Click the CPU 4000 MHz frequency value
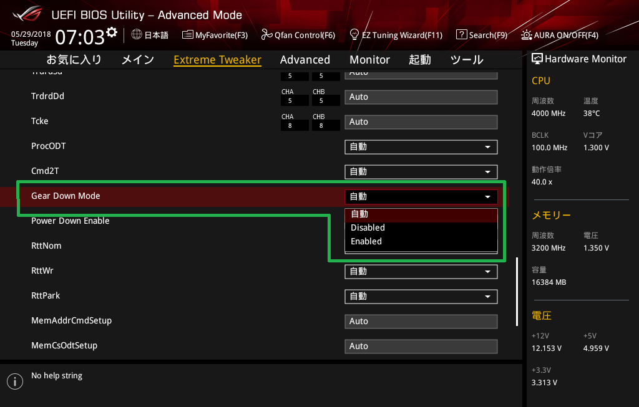The image size is (639, 407). pyautogui.click(x=548, y=113)
